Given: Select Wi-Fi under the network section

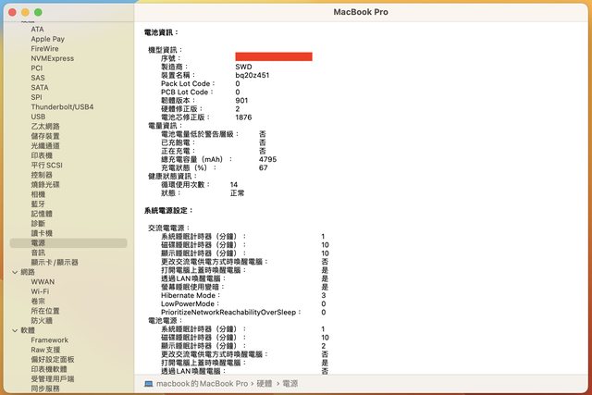Looking at the screenshot, I should click(40, 291).
